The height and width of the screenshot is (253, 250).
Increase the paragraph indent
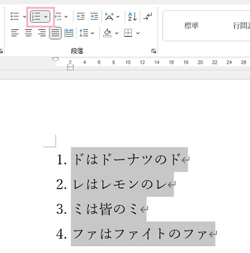[x=94, y=16]
